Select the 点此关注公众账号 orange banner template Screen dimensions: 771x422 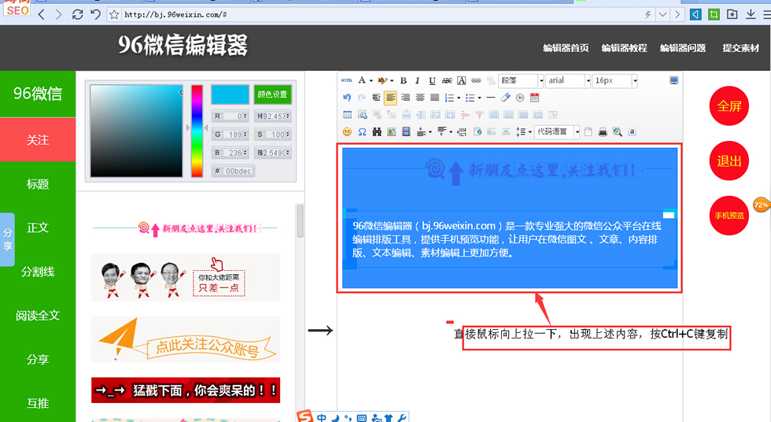(x=186, y=339)
